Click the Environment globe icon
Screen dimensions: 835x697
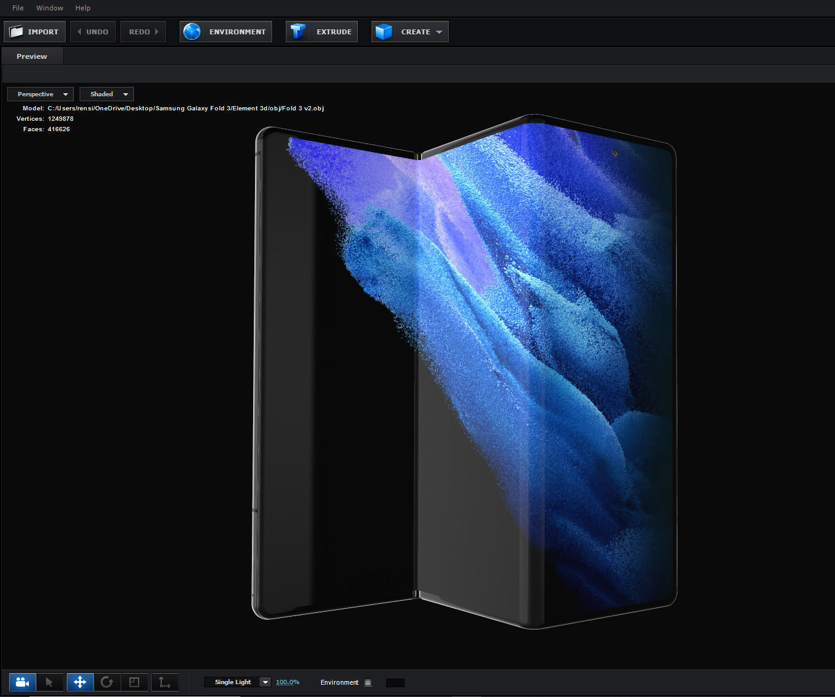click(192, 32)
